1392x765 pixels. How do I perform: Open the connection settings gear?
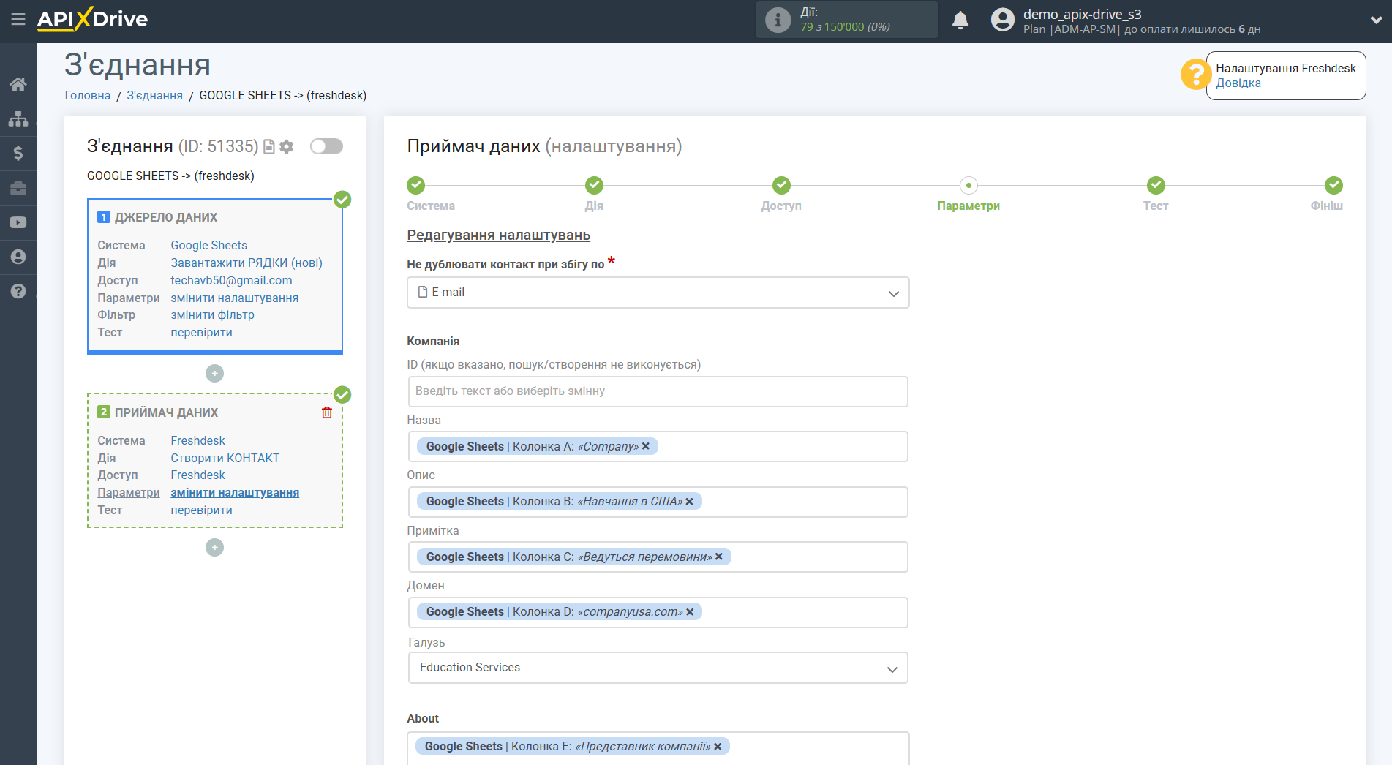point(287,147)
